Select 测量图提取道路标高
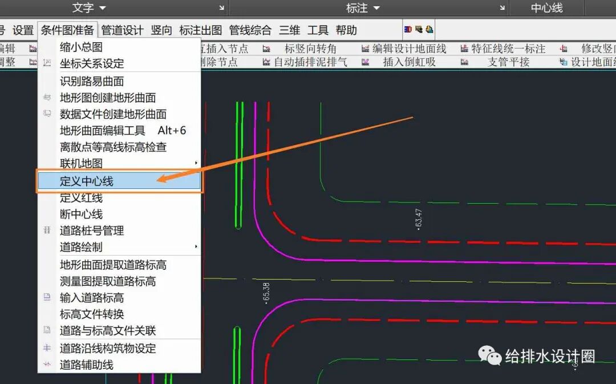616x384 pixels. pos(119,281)
